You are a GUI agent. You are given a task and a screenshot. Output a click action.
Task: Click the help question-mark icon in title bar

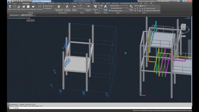coord(178,1)
